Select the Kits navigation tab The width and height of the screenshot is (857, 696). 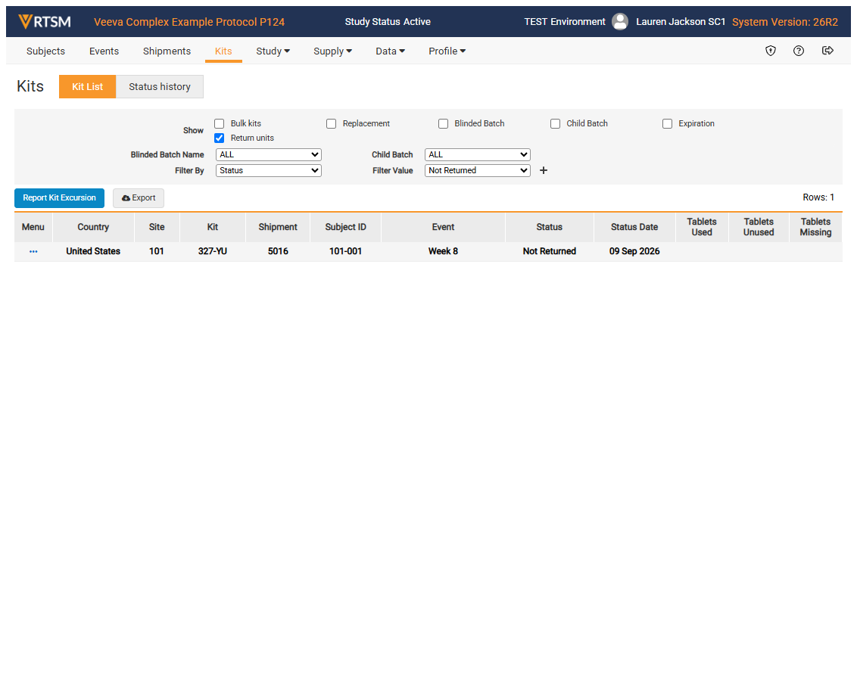223,51
